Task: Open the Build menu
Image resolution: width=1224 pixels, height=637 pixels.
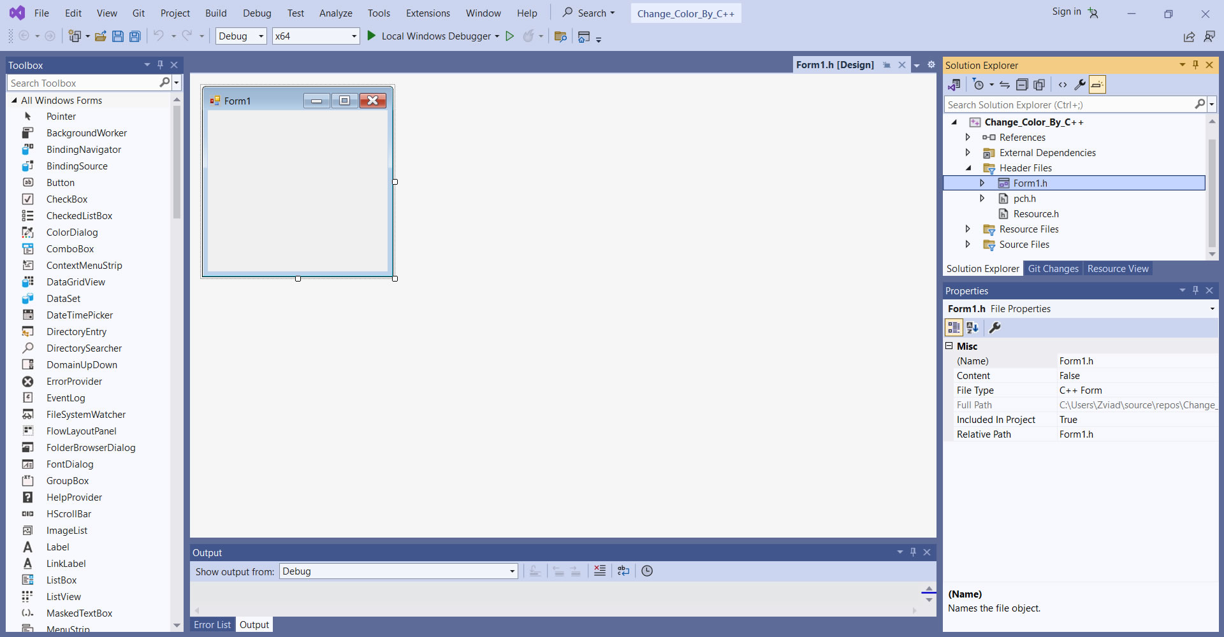Action: (215, 13)
